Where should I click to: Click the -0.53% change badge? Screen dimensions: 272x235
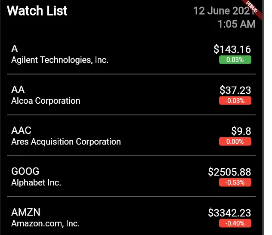235,182
